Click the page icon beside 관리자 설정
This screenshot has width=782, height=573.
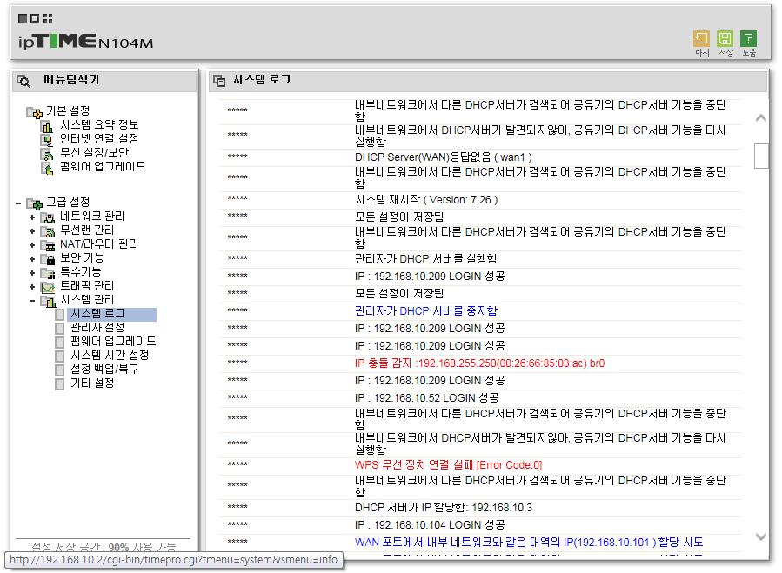pyautogui.click(x=59, y=329)
